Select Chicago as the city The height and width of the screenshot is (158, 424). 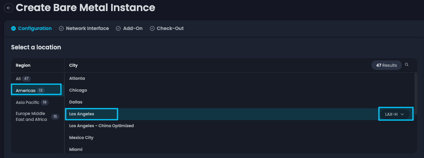point(78,90)
